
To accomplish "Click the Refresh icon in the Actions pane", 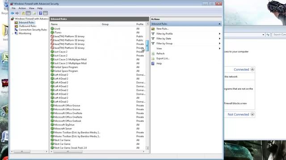I will click(x=153, y=53).
